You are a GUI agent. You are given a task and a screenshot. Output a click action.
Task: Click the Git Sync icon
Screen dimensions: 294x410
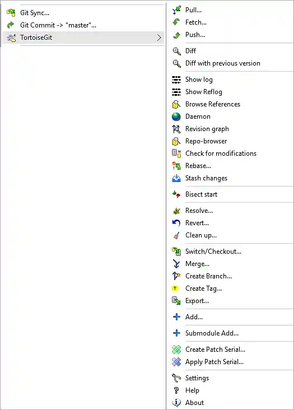[x=11, y=12]
